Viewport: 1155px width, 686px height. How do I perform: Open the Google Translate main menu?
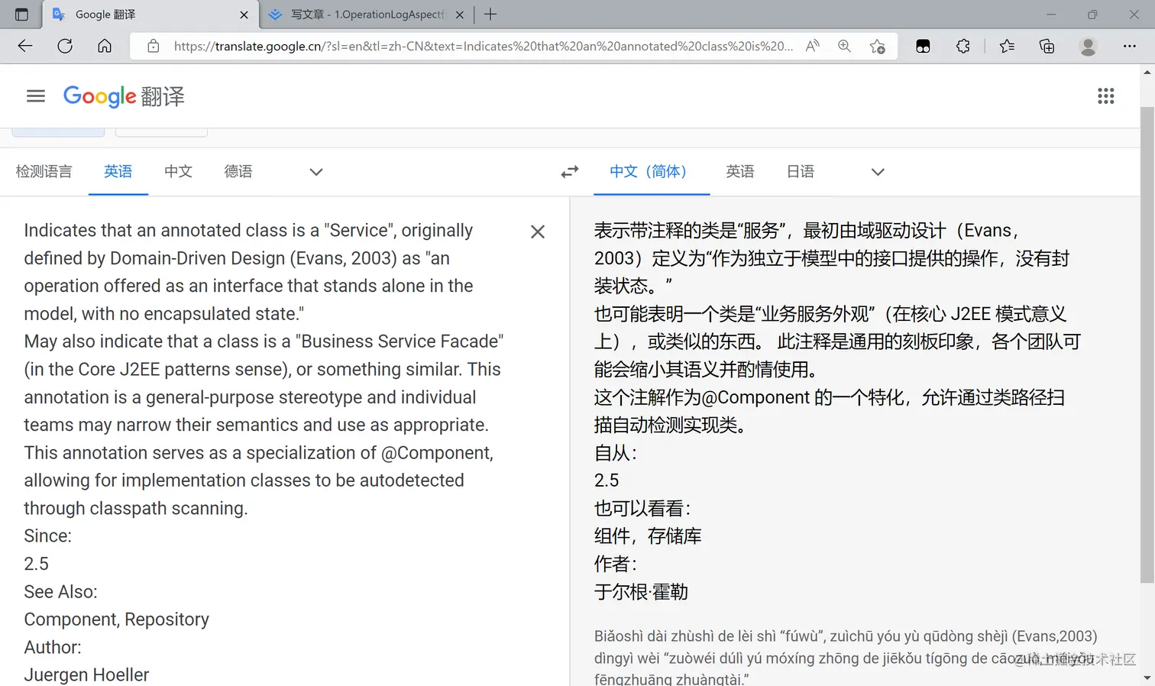[36, 96]
